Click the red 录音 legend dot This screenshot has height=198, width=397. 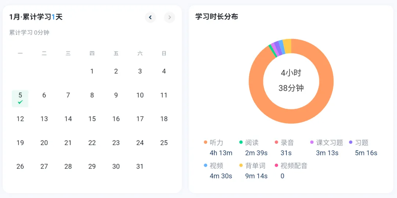pos(276,143)
